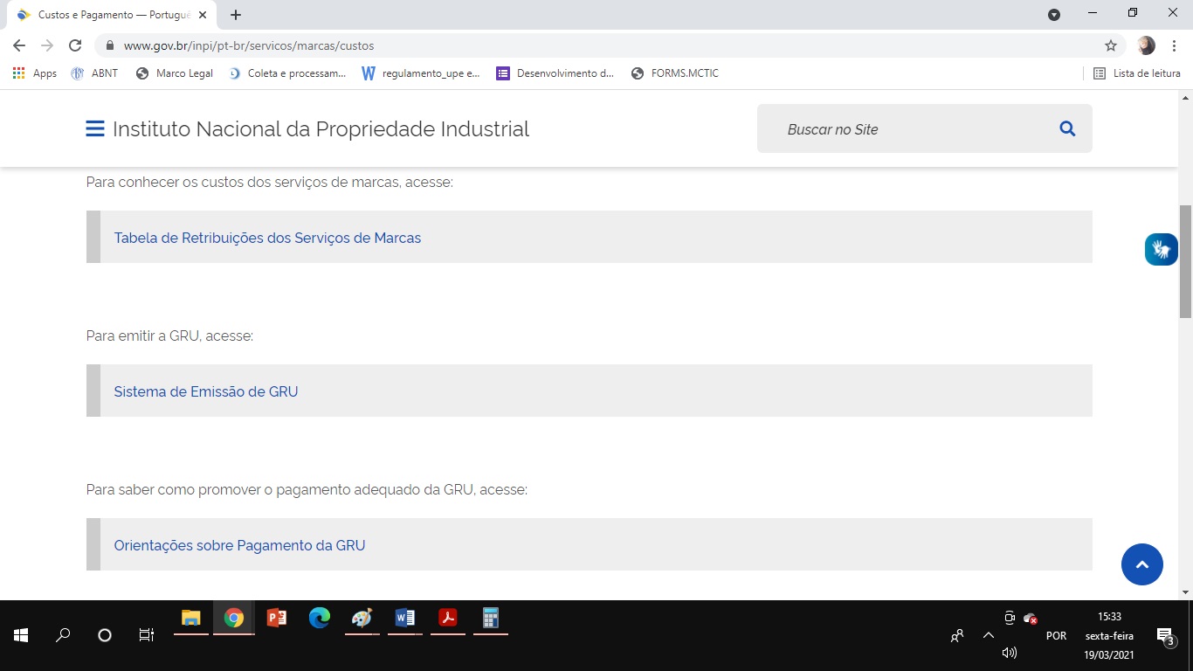Image resolution: width=1193 pixels, height=671 pixels.
Task: Bookmark this page with the star icon
Action: (x=1111, y=45)
